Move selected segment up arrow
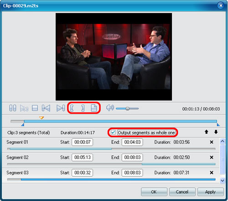Image resolution: width=228 pixels, height=201 pixels. [x=206, y=132]
